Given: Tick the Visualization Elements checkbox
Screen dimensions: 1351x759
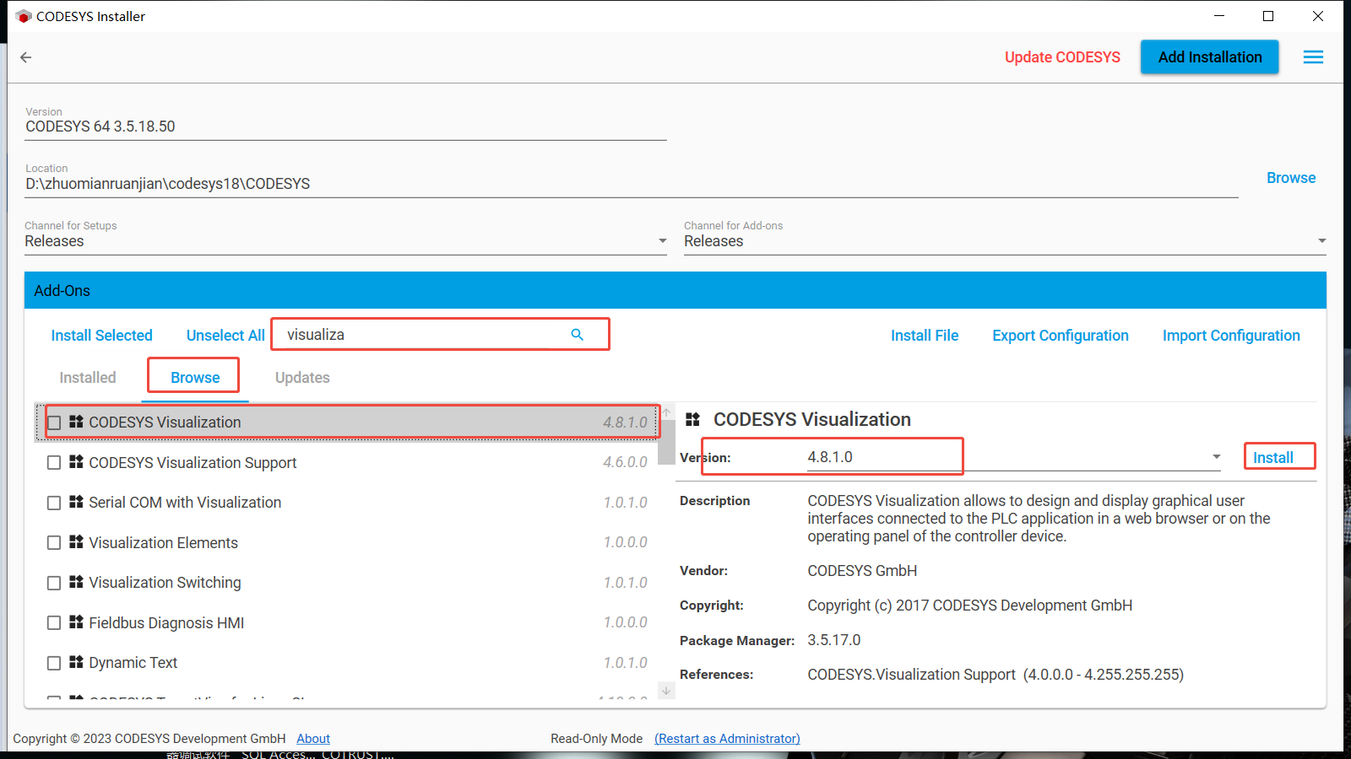Looking at the screenshot, I should [54, 543].
